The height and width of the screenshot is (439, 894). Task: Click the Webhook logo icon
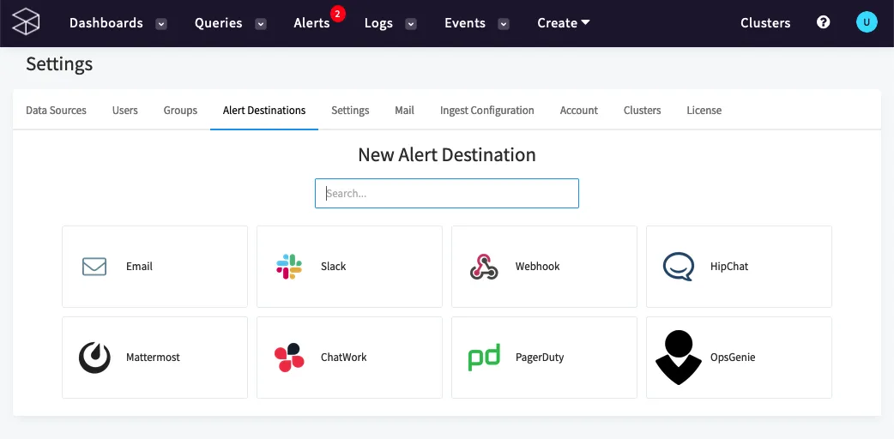[484, 267]
